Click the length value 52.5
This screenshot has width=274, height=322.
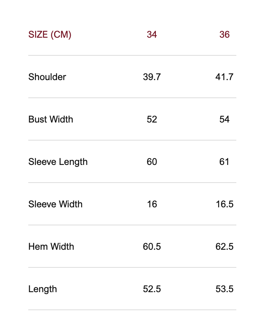pos(152,289)
